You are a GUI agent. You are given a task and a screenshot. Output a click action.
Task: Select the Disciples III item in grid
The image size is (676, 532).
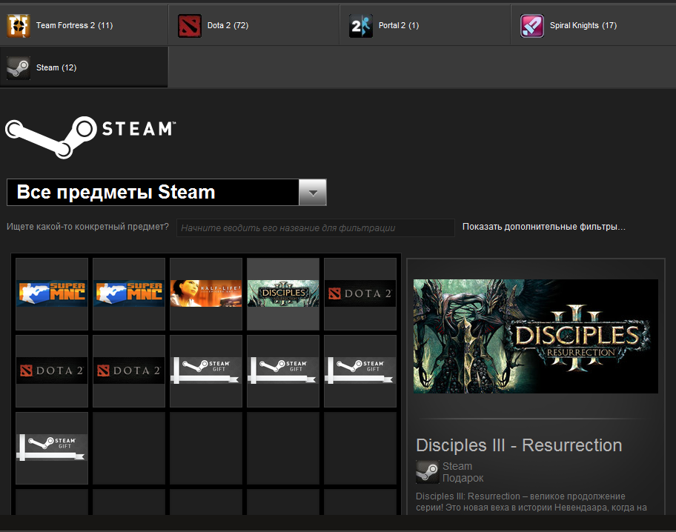(x=283, y=294)
